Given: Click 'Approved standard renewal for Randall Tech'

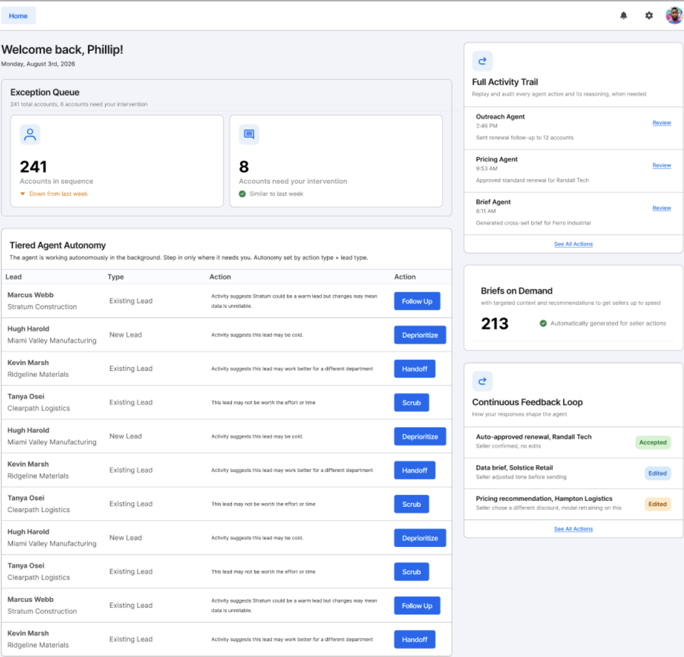Looking at the screenshot, I should (532, 180).
